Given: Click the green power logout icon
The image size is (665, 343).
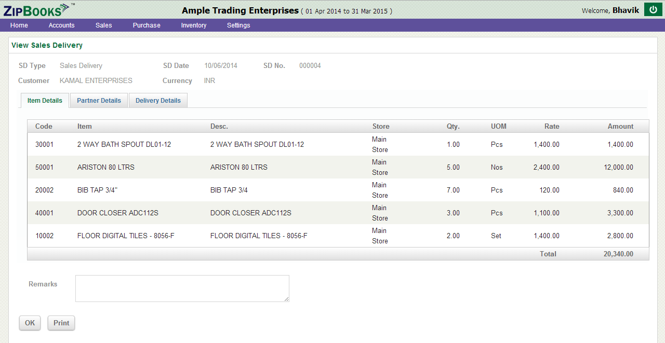Looking at the screenshot, I should click(x=653, y=9).
